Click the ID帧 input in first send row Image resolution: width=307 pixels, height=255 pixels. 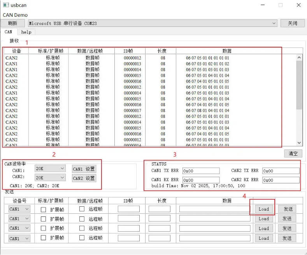(x=129, y=209)
